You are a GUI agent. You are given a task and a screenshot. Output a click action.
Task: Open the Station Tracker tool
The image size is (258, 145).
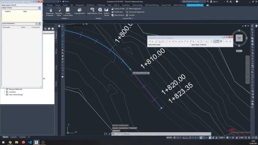point(106,12)
